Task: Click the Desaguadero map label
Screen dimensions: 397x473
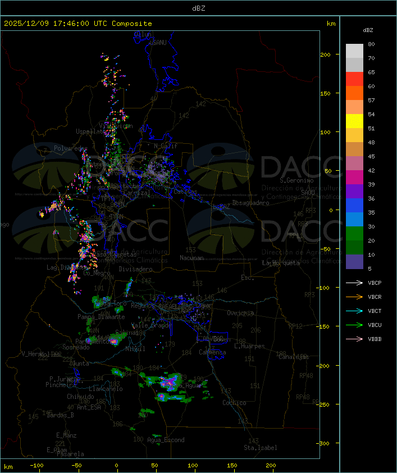Action: (250, 203)
